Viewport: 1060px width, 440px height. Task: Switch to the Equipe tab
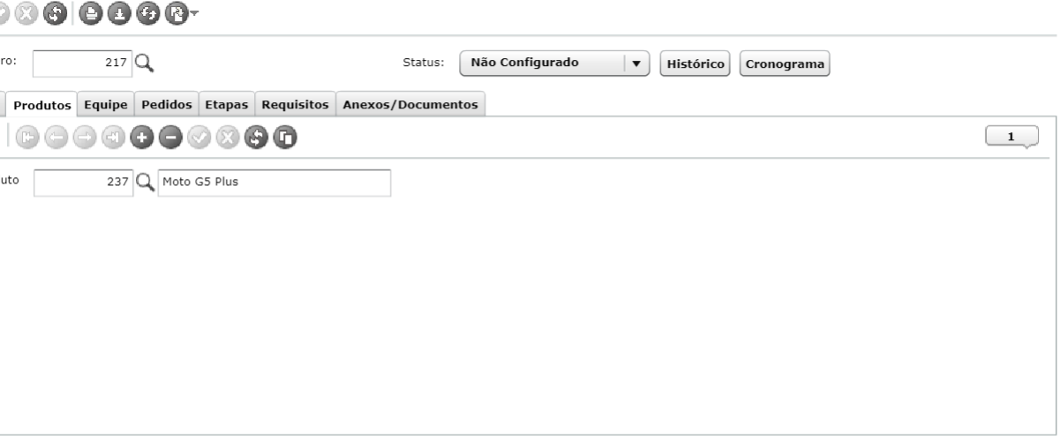pyautogui.click(x=106, y=104)
